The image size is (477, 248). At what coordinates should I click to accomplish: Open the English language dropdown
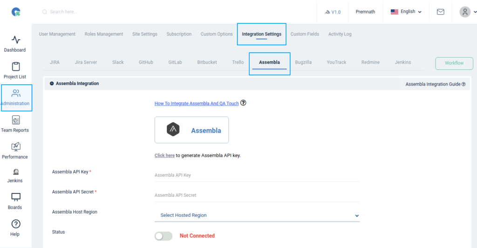tap(406, 12)
